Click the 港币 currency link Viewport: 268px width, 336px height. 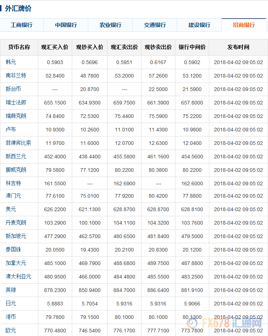[11, 317]
